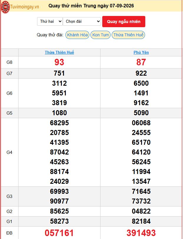
Task: Click the G1 number 58273
Action: [60, 221]
